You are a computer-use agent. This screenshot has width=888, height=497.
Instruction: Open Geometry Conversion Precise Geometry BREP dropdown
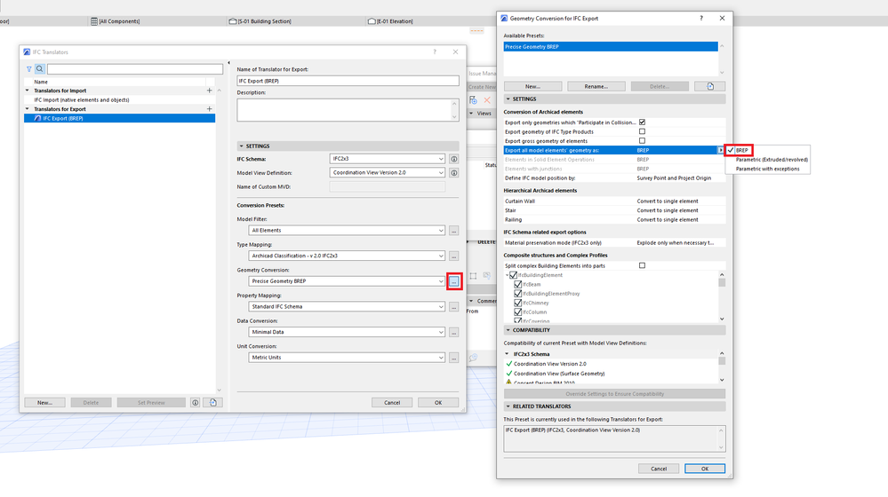[x=347, y=281]
